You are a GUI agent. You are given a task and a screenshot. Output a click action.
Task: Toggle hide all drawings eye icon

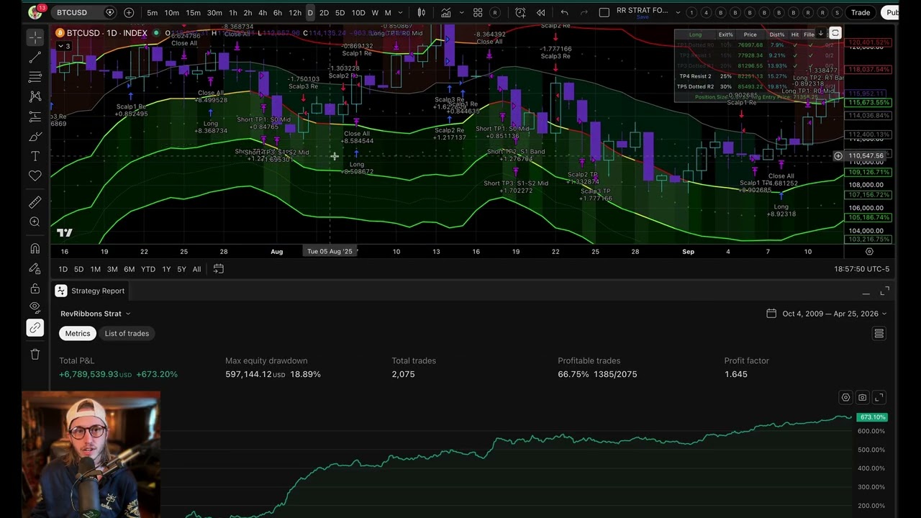coord(35,308)
